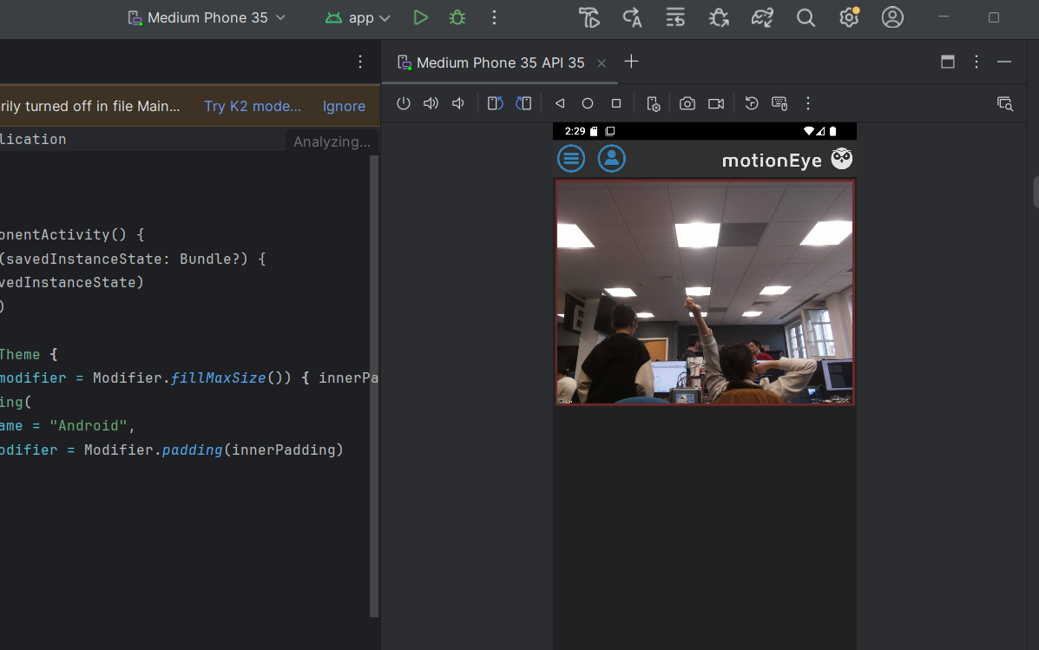Open emulator extended controls kebab

coord(808,103)
